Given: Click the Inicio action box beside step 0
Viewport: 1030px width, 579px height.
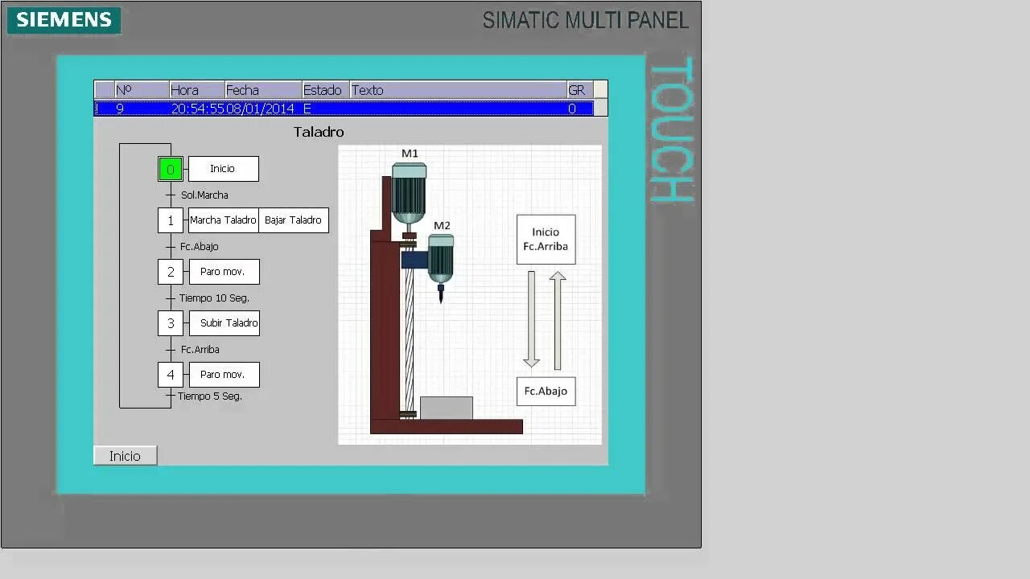Looking at the screenshot, I should coord(224,169).
